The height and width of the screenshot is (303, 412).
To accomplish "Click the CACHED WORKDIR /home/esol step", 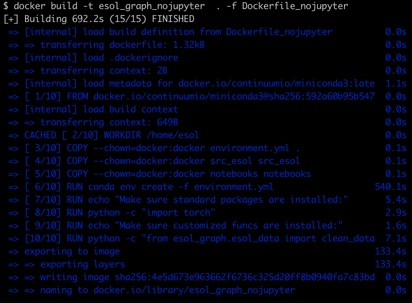I will pyautogui.click(x=207, y=135).
